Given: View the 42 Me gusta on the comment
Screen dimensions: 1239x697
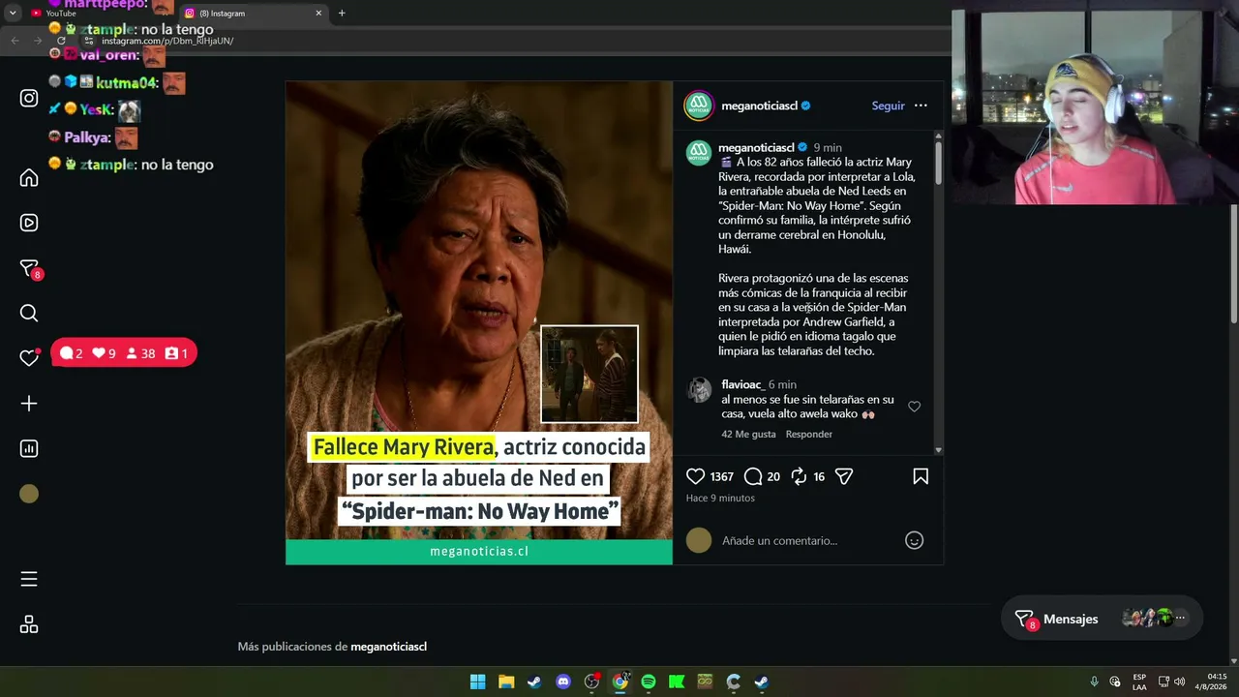Looking at the screenshot, I should pyautogui.click(x=748, y=434).
